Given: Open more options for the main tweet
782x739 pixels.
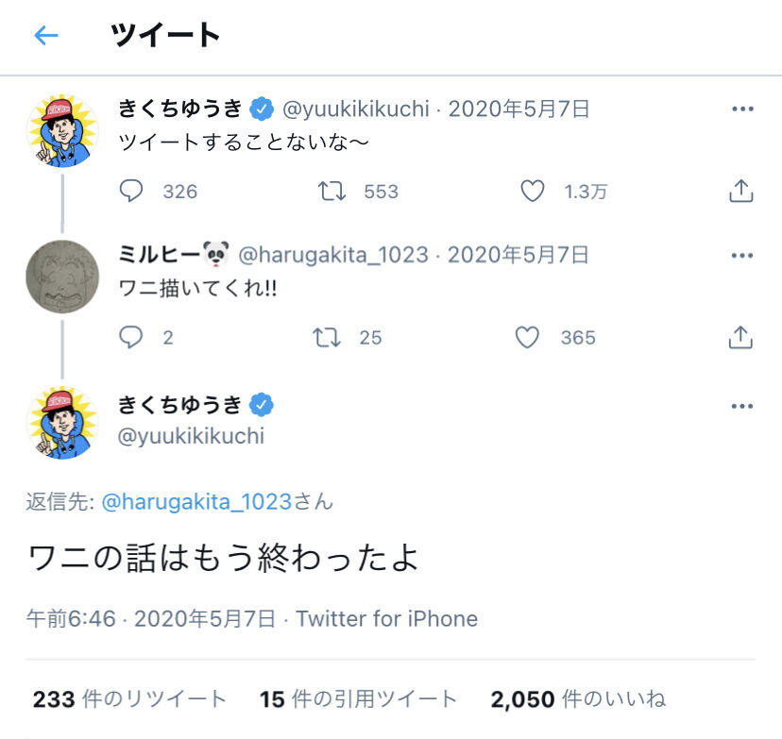Looking at the screenshot, I should [x=742, y=406].
